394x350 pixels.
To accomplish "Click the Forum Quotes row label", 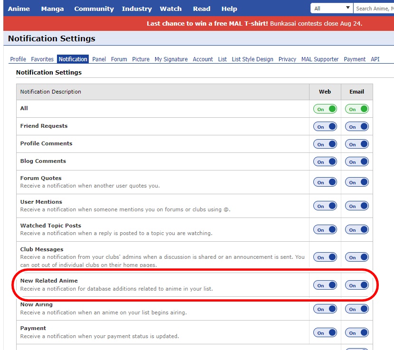I will (41, 178).
